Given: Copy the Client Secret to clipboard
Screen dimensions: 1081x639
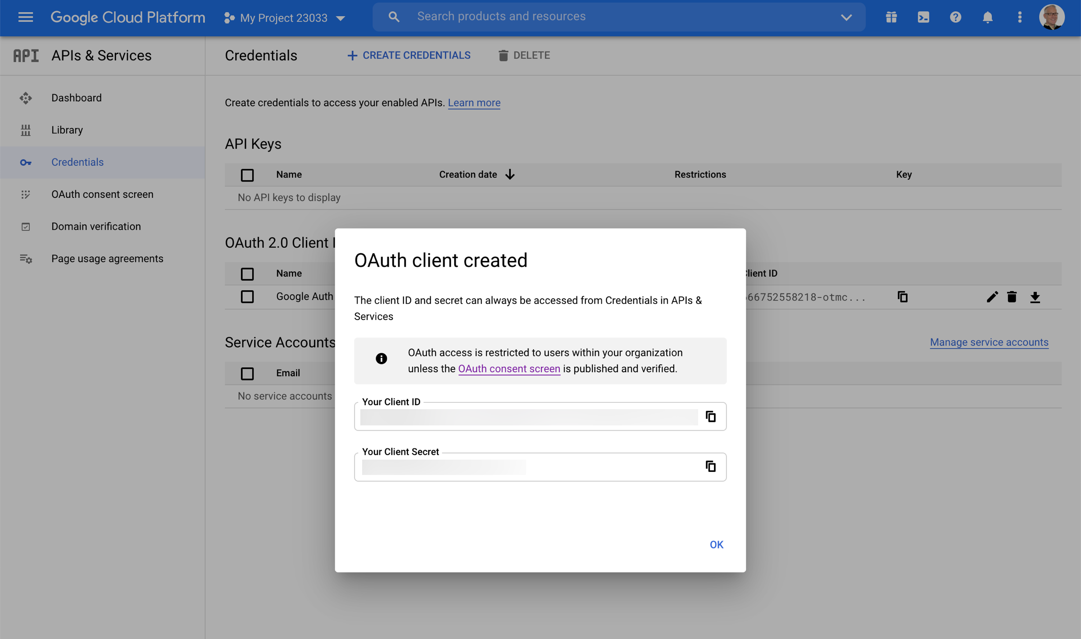Looking at the screenshot, I should 711,466.
